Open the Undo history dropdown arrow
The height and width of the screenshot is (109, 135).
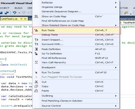tap(19, 13)
